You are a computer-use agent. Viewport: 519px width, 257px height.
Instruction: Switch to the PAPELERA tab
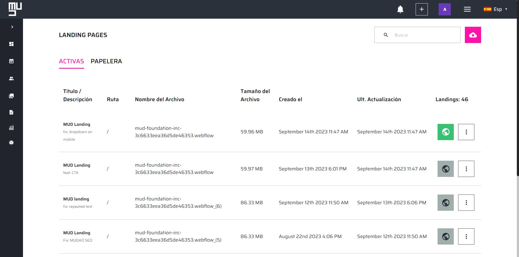[106, 61]
